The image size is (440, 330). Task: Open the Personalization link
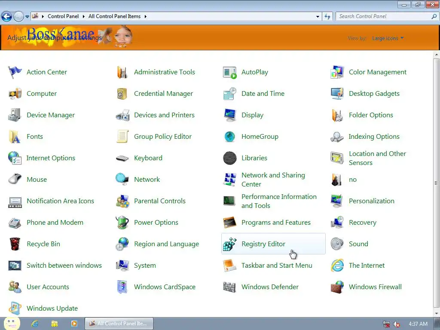(372, 201)
